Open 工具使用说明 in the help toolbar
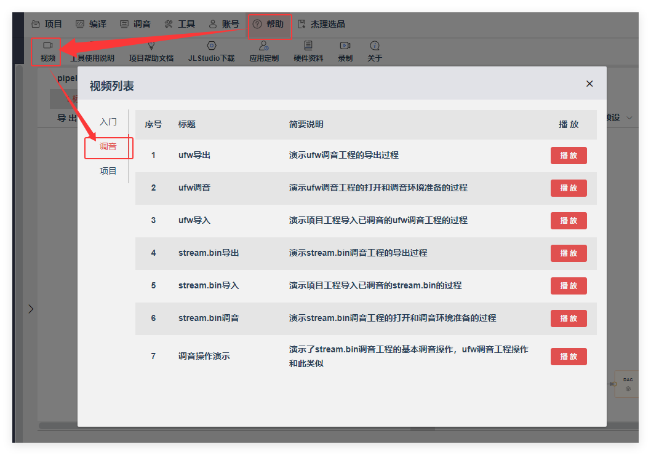651x455 pixels. pos(92,58)
